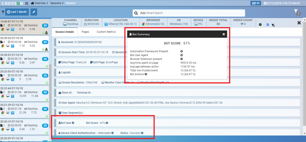Viewport: 306px width, 142px height.
Task: Open the hamburger menu beside Cavisson logo
Action: click(x=27, y=3)
